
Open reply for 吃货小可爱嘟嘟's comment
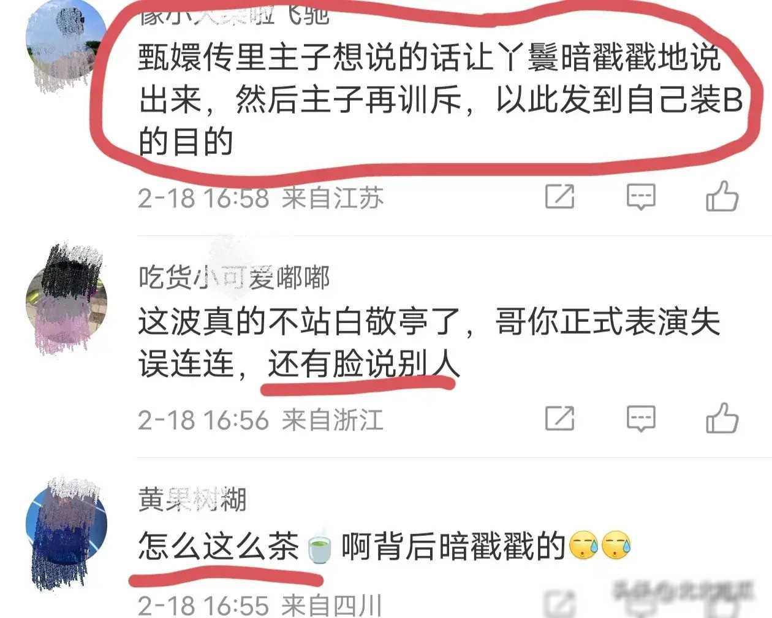(x=641, y=419)
